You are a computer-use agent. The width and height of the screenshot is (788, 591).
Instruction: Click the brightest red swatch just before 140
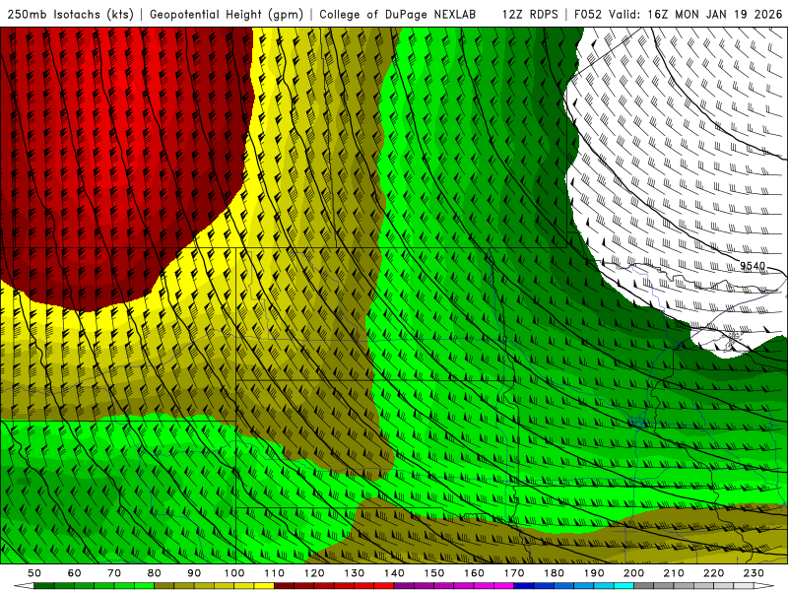tap(384, 586)
